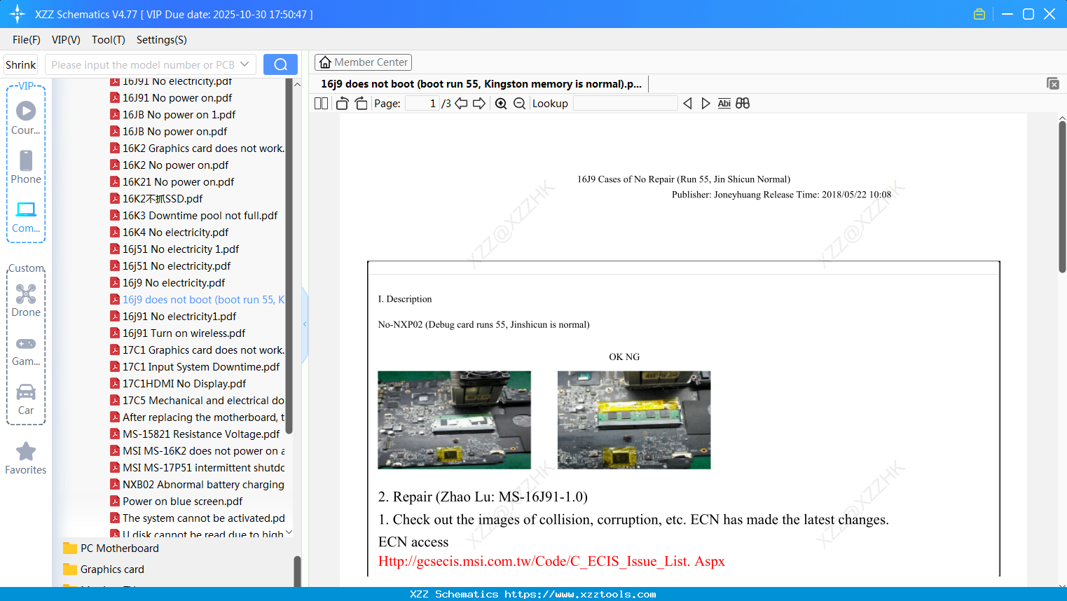Select the Computer category icon
Viewport: 1067px width, 601px height.
pos(26,216)
